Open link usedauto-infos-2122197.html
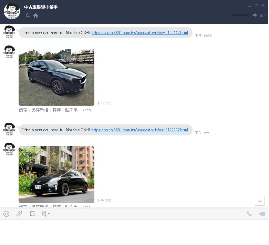 point(139,130)
